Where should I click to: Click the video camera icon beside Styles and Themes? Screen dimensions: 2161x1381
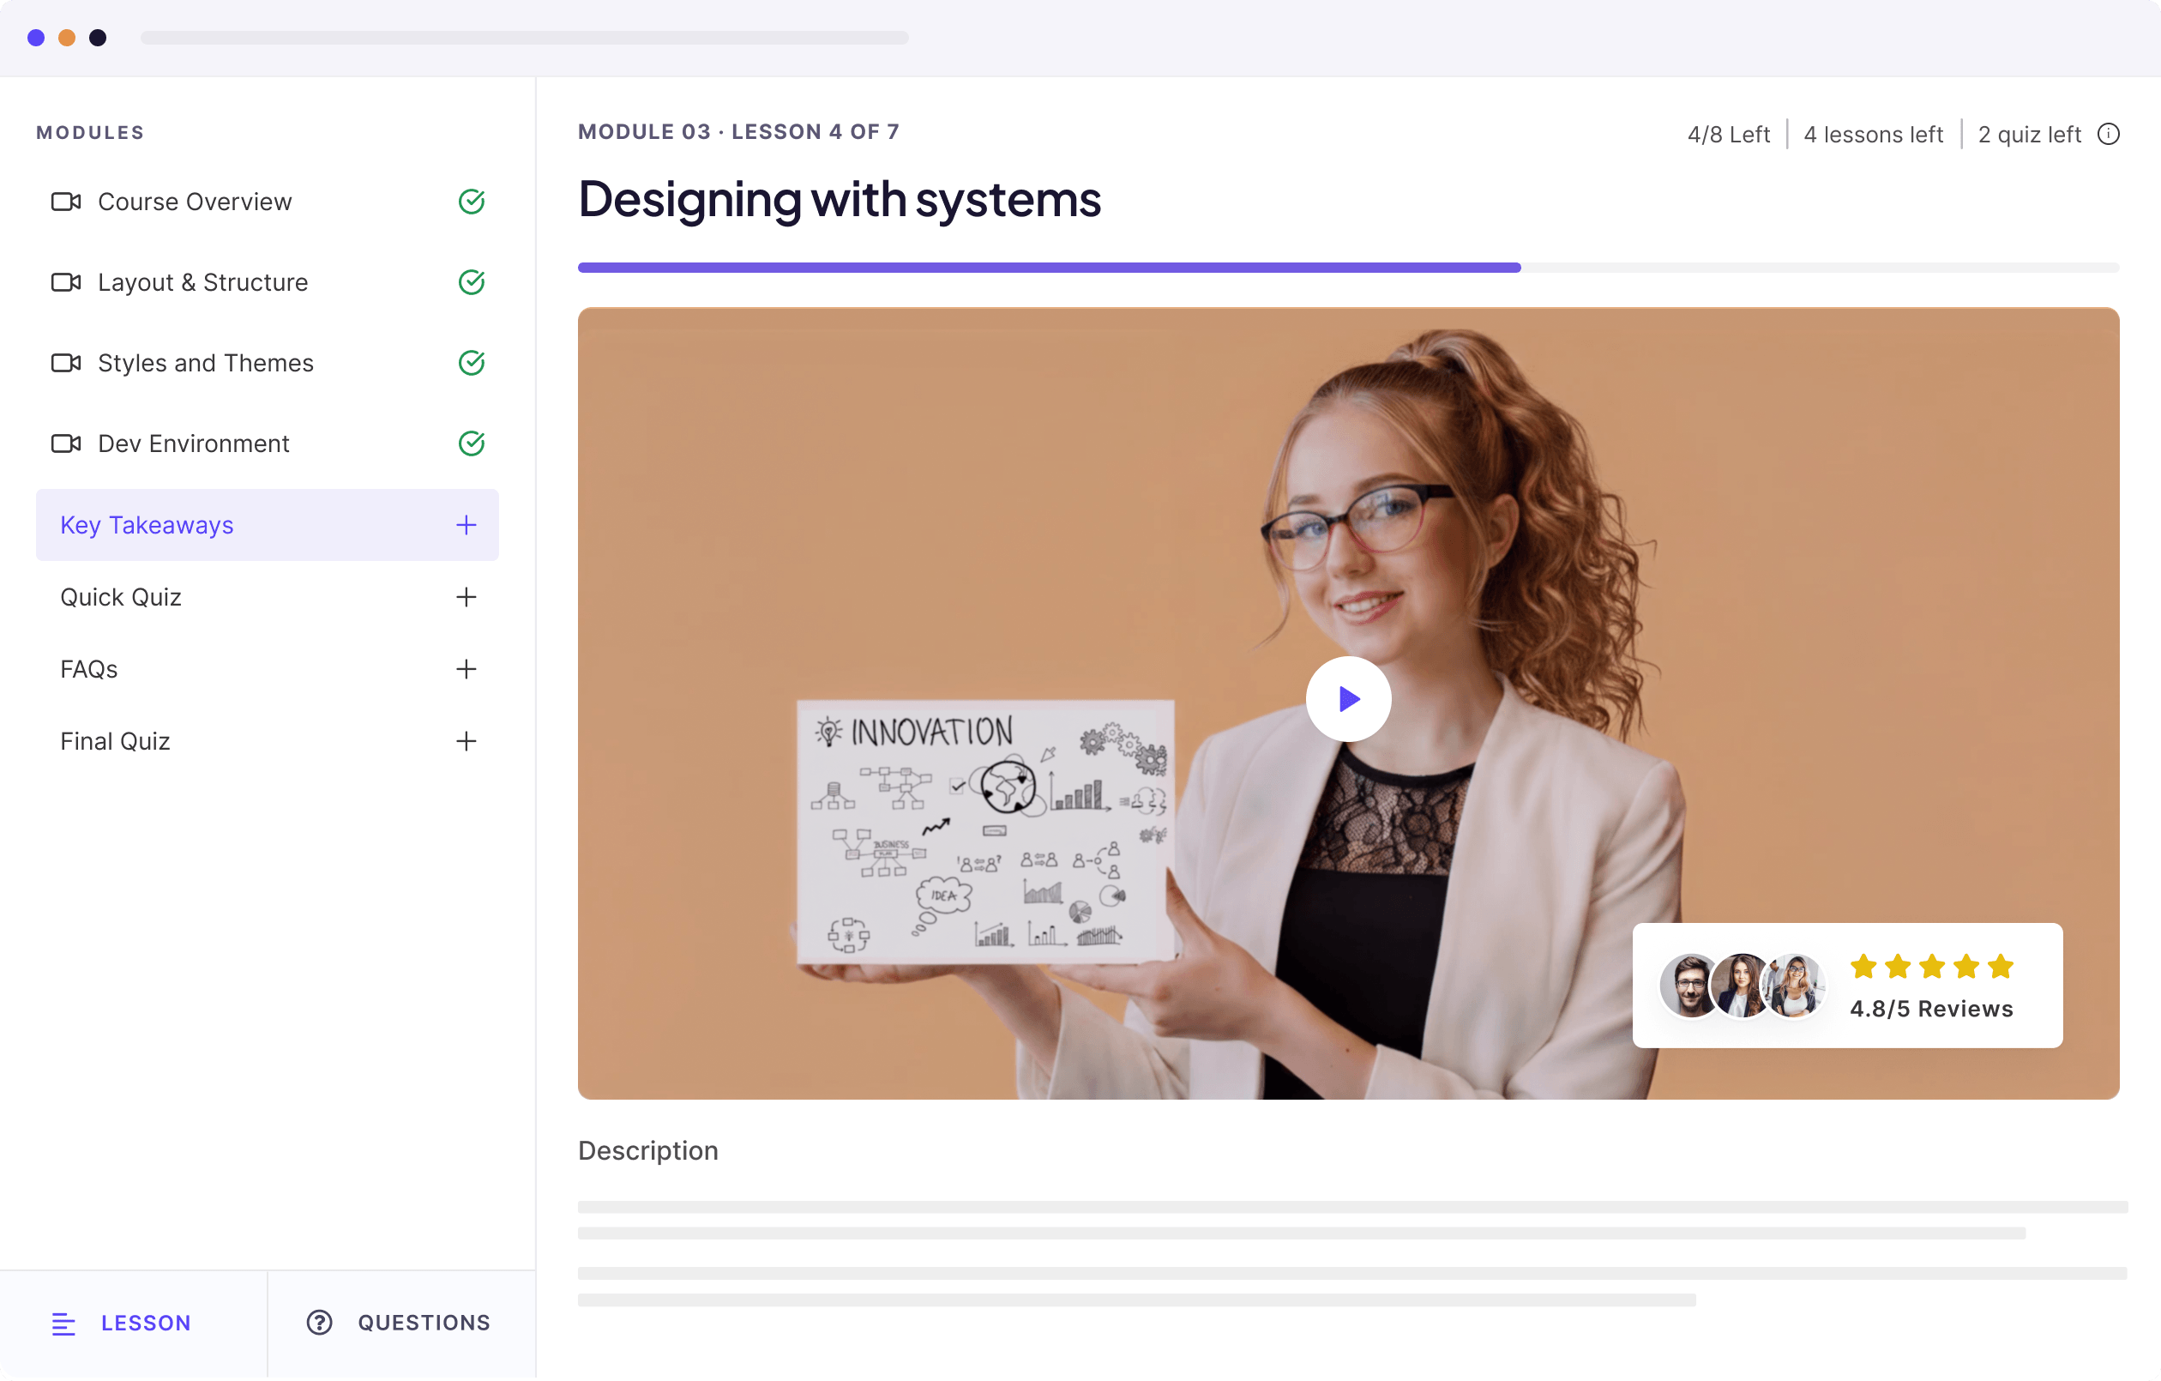click(x=65, y=364)
